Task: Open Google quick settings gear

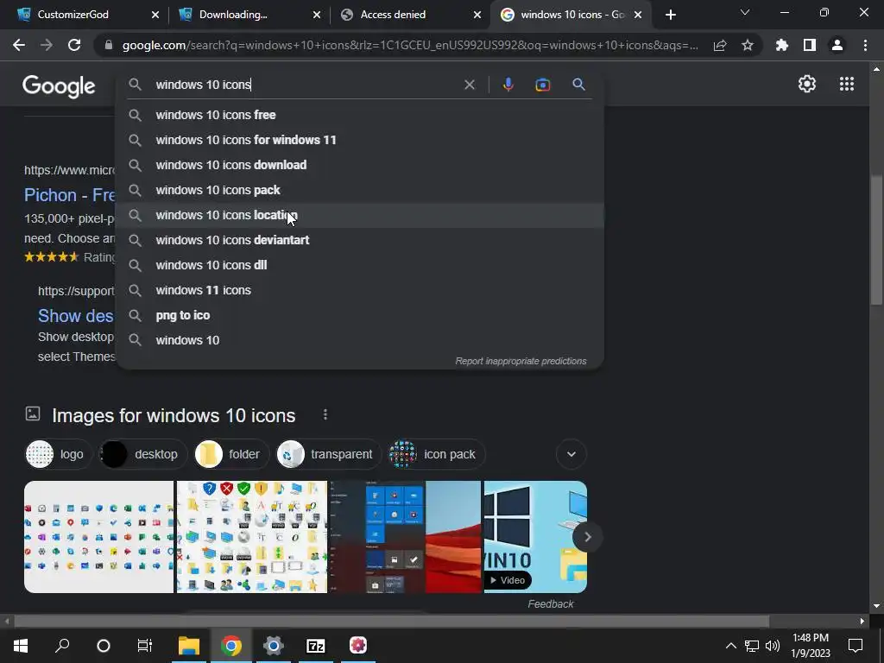Action: click(x=807, y=84)
